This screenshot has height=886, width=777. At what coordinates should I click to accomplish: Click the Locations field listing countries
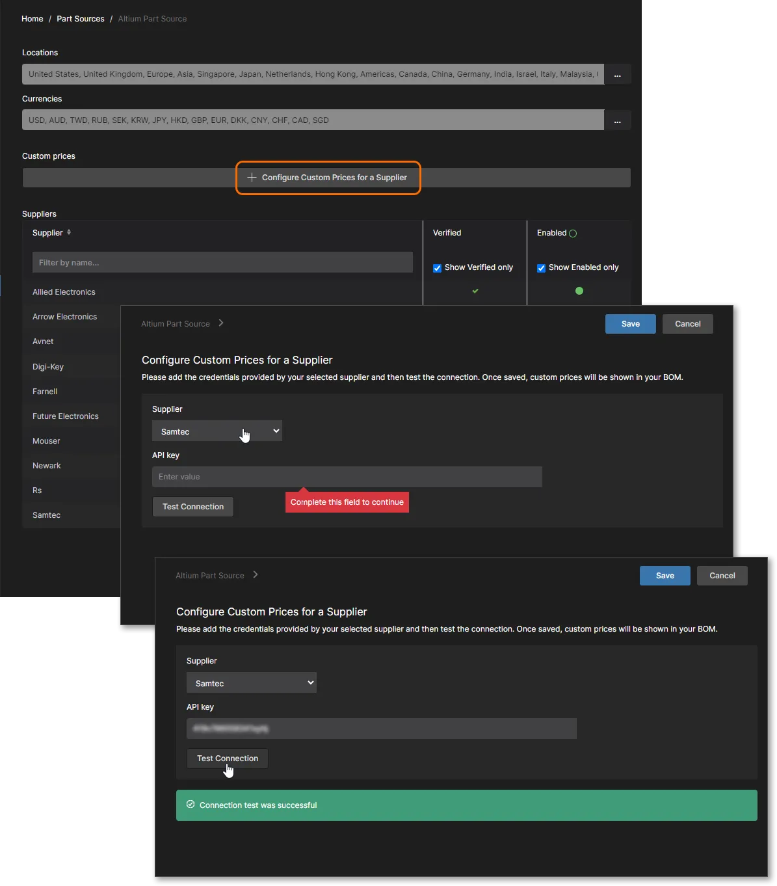click(x=313, y=74)
